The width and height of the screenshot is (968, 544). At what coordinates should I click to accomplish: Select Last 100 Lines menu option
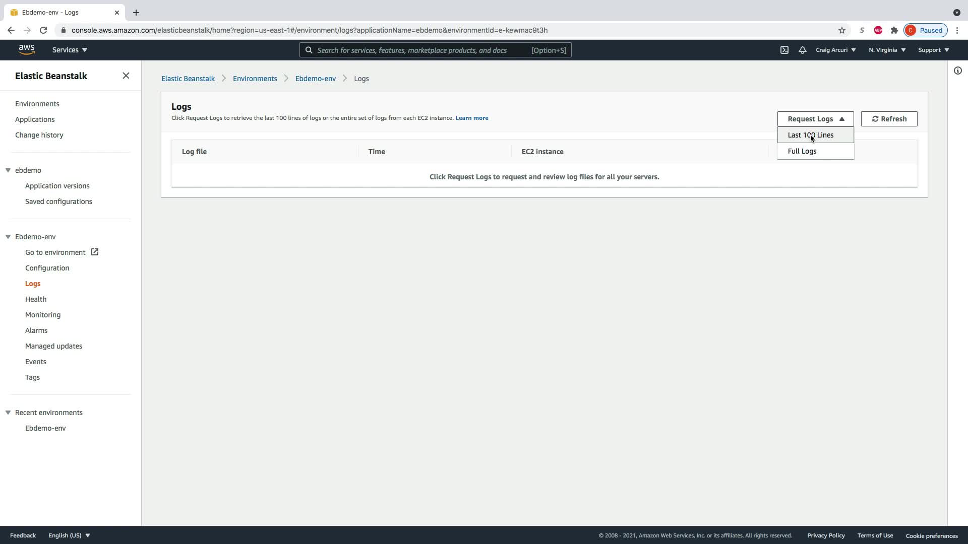[x=810, y=135]
